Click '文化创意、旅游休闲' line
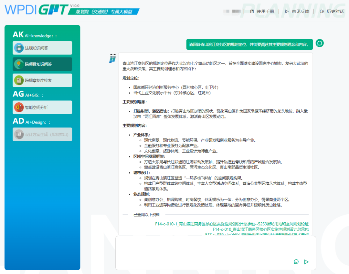The height and width of the screenshot is (274, 349). coord(181,151)
